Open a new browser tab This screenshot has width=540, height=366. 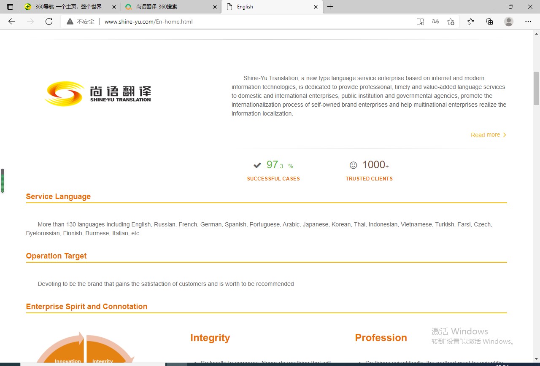tap(330, 7)
